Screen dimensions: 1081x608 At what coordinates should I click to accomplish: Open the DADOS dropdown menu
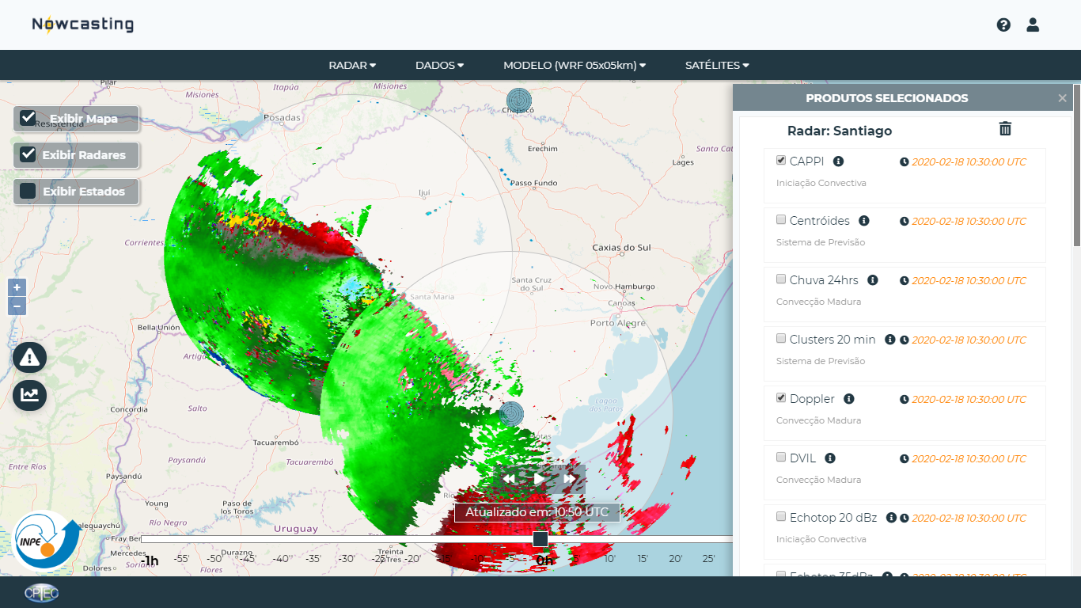[439, 66]
